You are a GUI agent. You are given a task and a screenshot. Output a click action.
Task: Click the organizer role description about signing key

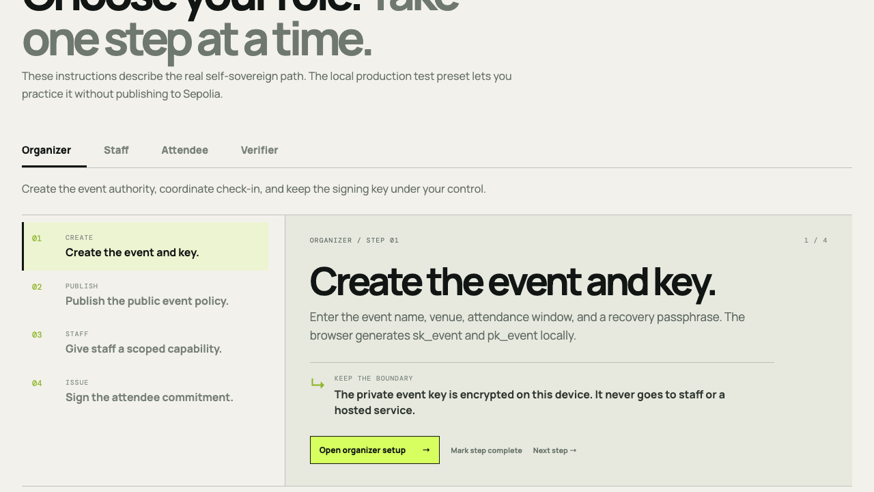(254, 189)
